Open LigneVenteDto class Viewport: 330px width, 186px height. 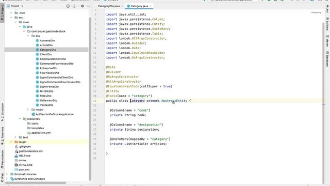point(49,87)
